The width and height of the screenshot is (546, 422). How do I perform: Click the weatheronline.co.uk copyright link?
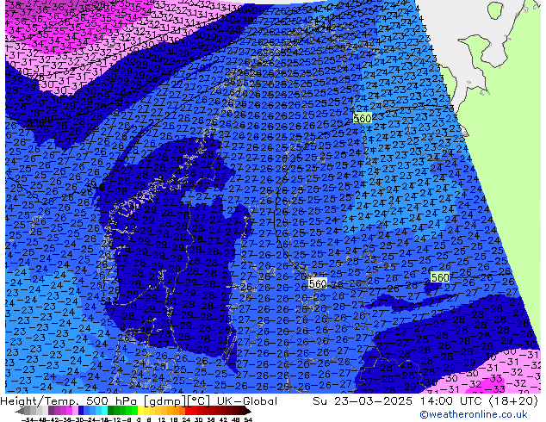pyautogui.click(x=474, y=415)
